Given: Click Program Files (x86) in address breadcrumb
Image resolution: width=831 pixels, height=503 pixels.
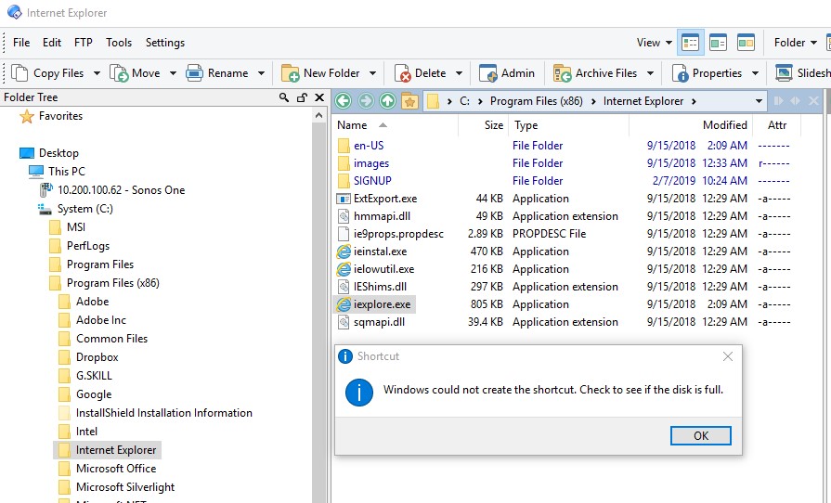Looking at the screenshot, I should pos(537,101).
